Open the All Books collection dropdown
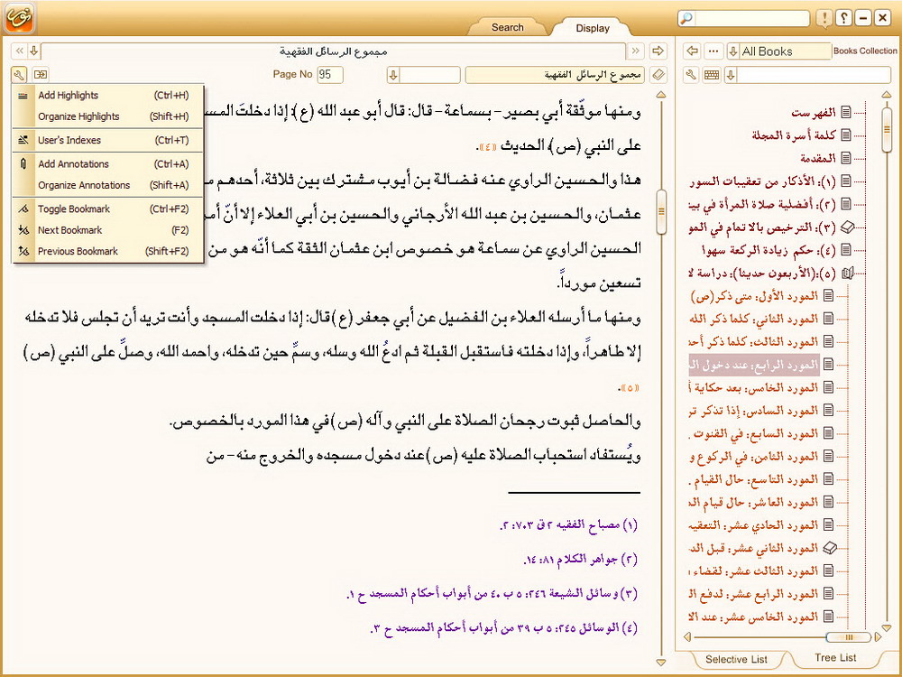Screen dimensions: 902x677 click(x=733, y=51)
